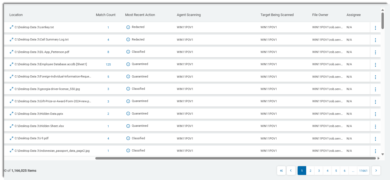Sort by Match Count column header
This screenshot has height=180, width=390.
point(105,15)
